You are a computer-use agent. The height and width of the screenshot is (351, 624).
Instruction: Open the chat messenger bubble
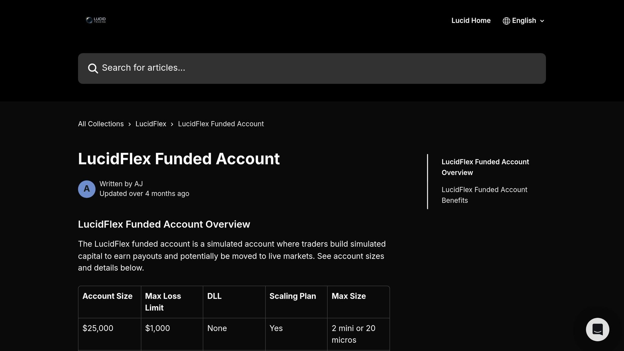click(x=597, y=329)
